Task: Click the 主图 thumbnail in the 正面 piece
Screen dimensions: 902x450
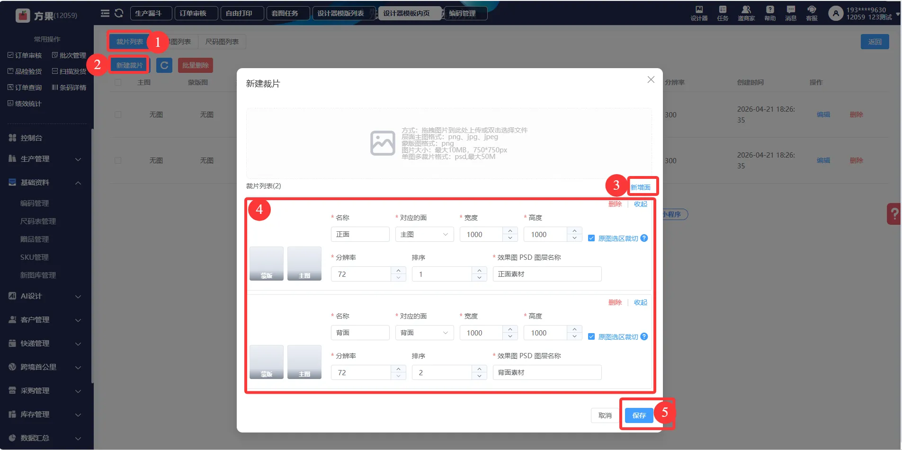Action: coord(304,264)
